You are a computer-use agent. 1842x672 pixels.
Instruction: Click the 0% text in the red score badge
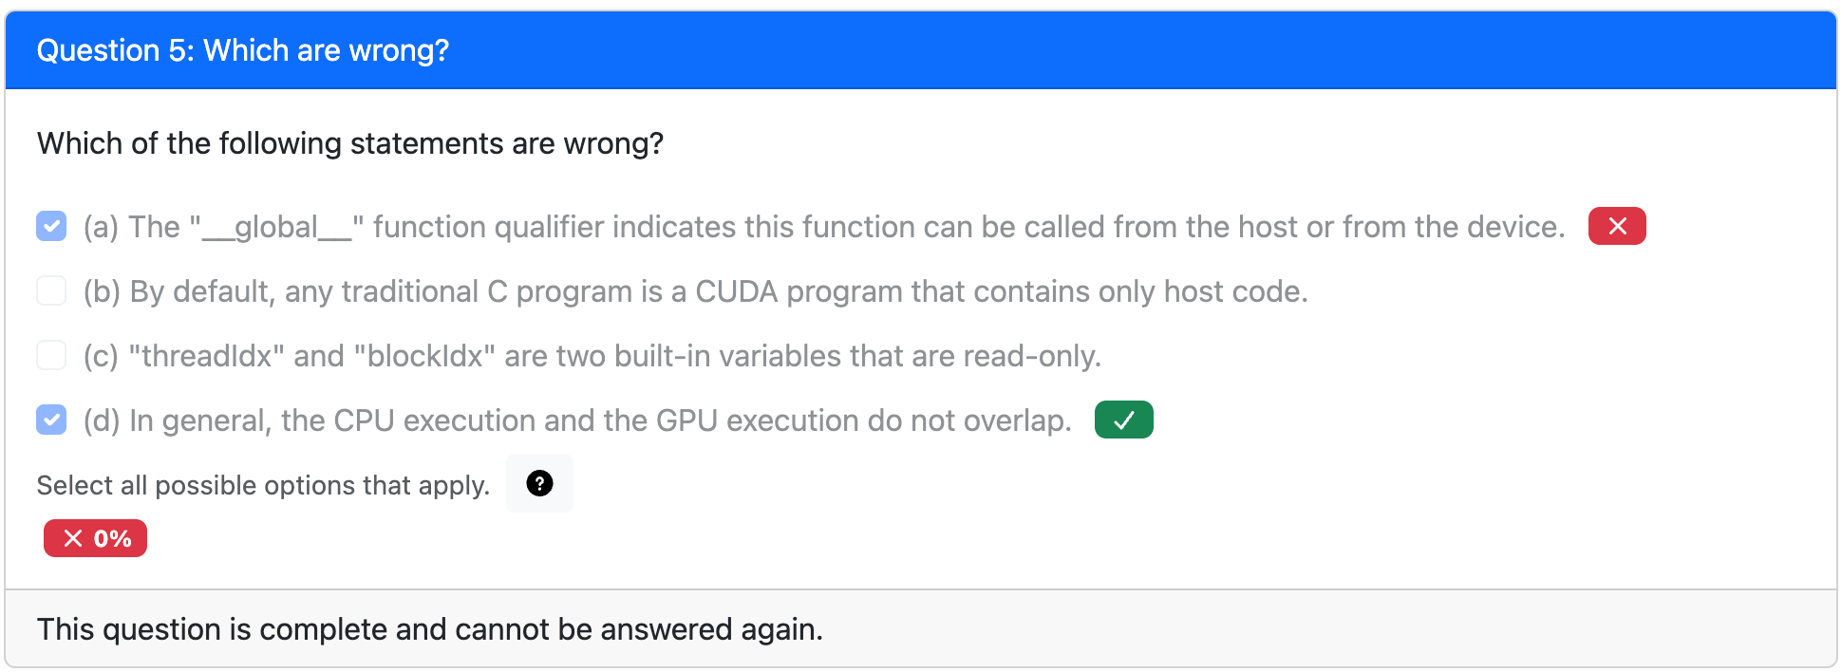112,539
